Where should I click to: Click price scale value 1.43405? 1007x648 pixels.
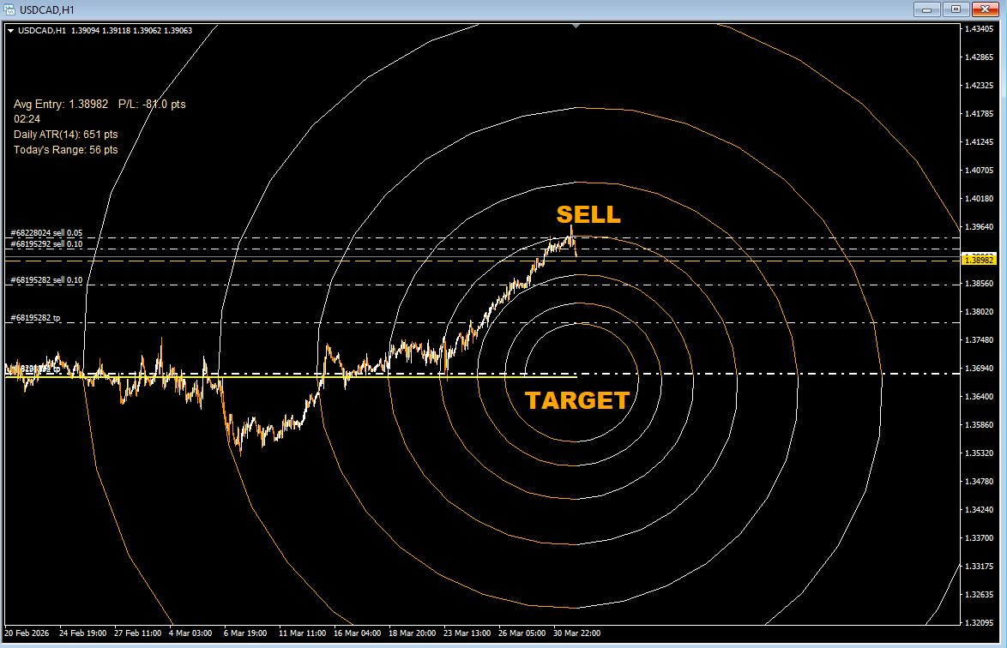coord(980,29)
